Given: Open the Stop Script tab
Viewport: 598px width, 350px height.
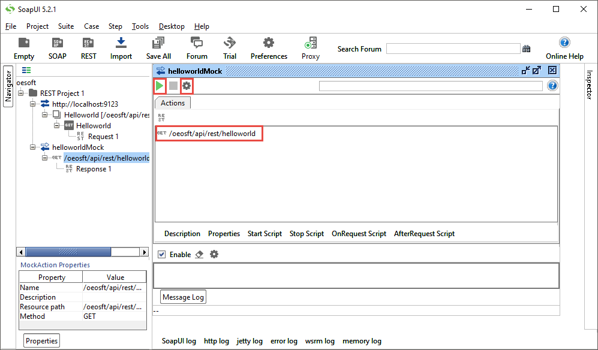Looking at the screenshot, I should [x=306, y=234].
